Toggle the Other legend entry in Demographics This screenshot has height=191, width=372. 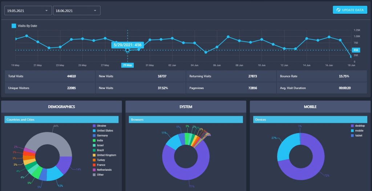tap(98, 175)
